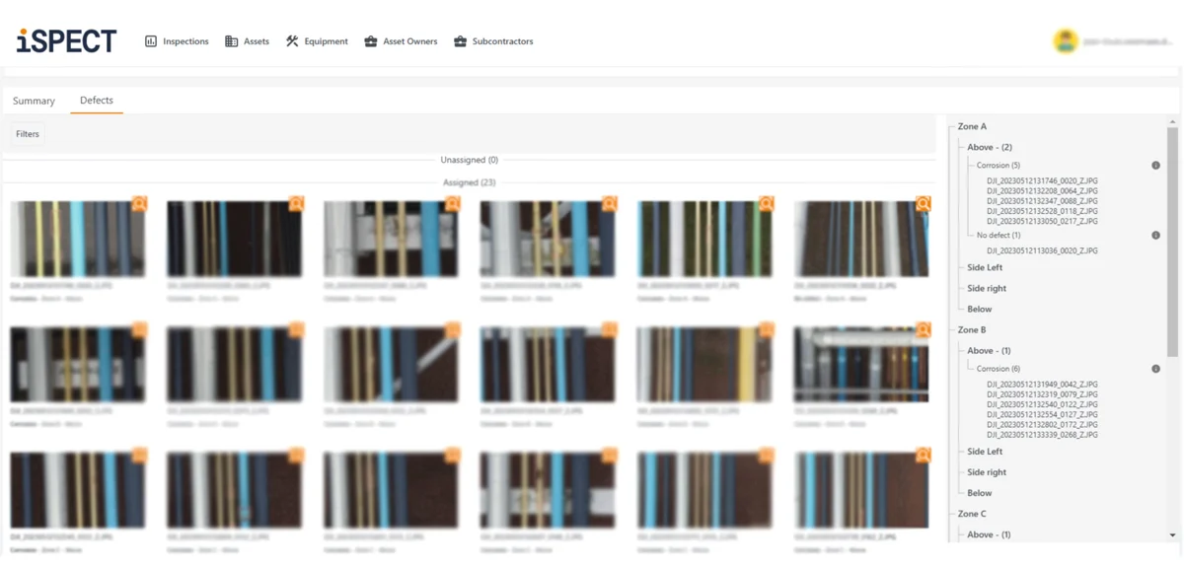This screenshot has height=567, width=1184.
Task: Open the Filters button
Action: 28,134
